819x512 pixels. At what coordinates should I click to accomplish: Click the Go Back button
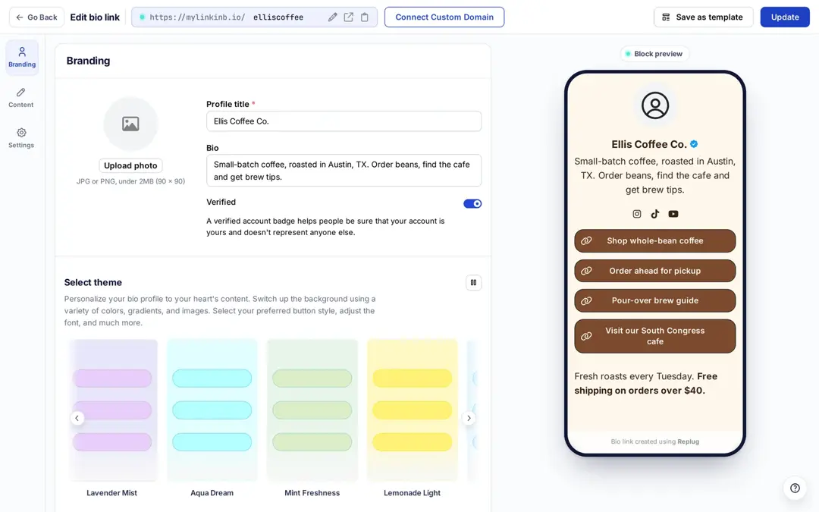(36, 17)
